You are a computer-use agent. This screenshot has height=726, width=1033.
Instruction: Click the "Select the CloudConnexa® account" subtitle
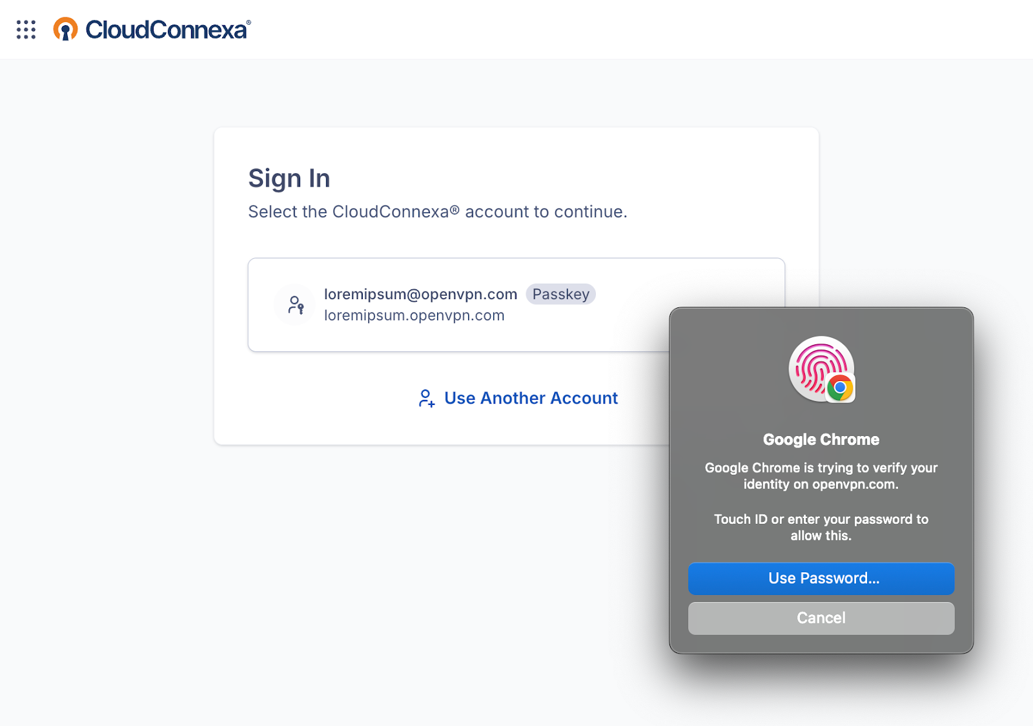tap(437, 212)
